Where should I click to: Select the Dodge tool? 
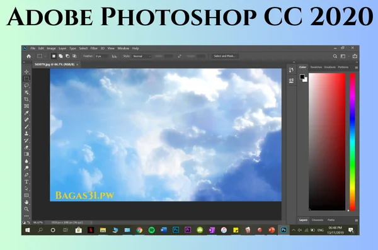point(26,168)
